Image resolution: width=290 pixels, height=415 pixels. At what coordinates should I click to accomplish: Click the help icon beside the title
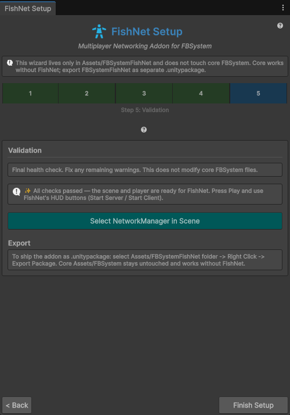280,26
